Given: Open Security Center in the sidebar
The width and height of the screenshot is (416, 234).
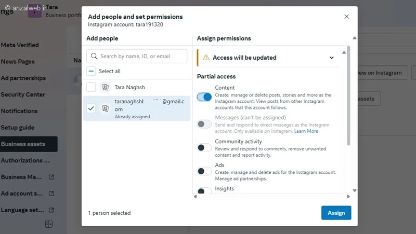Looking at the screenshot, I should [x=23, y=94].
